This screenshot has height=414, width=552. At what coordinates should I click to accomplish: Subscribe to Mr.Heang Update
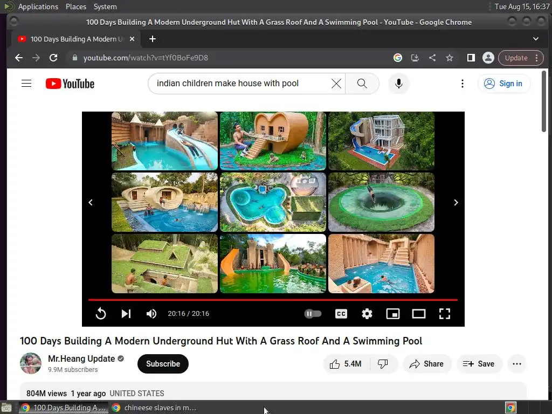click(x=163, y=364)
